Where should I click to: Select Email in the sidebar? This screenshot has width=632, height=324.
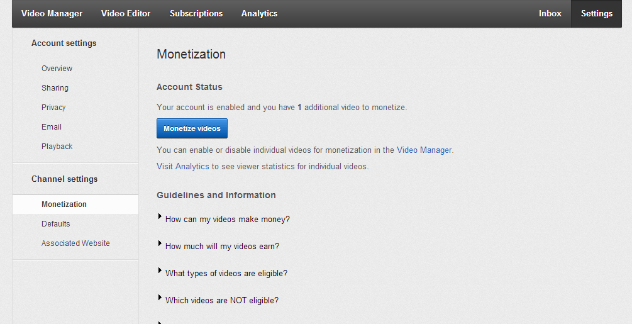pyautogui.click(x=52, y=127)
